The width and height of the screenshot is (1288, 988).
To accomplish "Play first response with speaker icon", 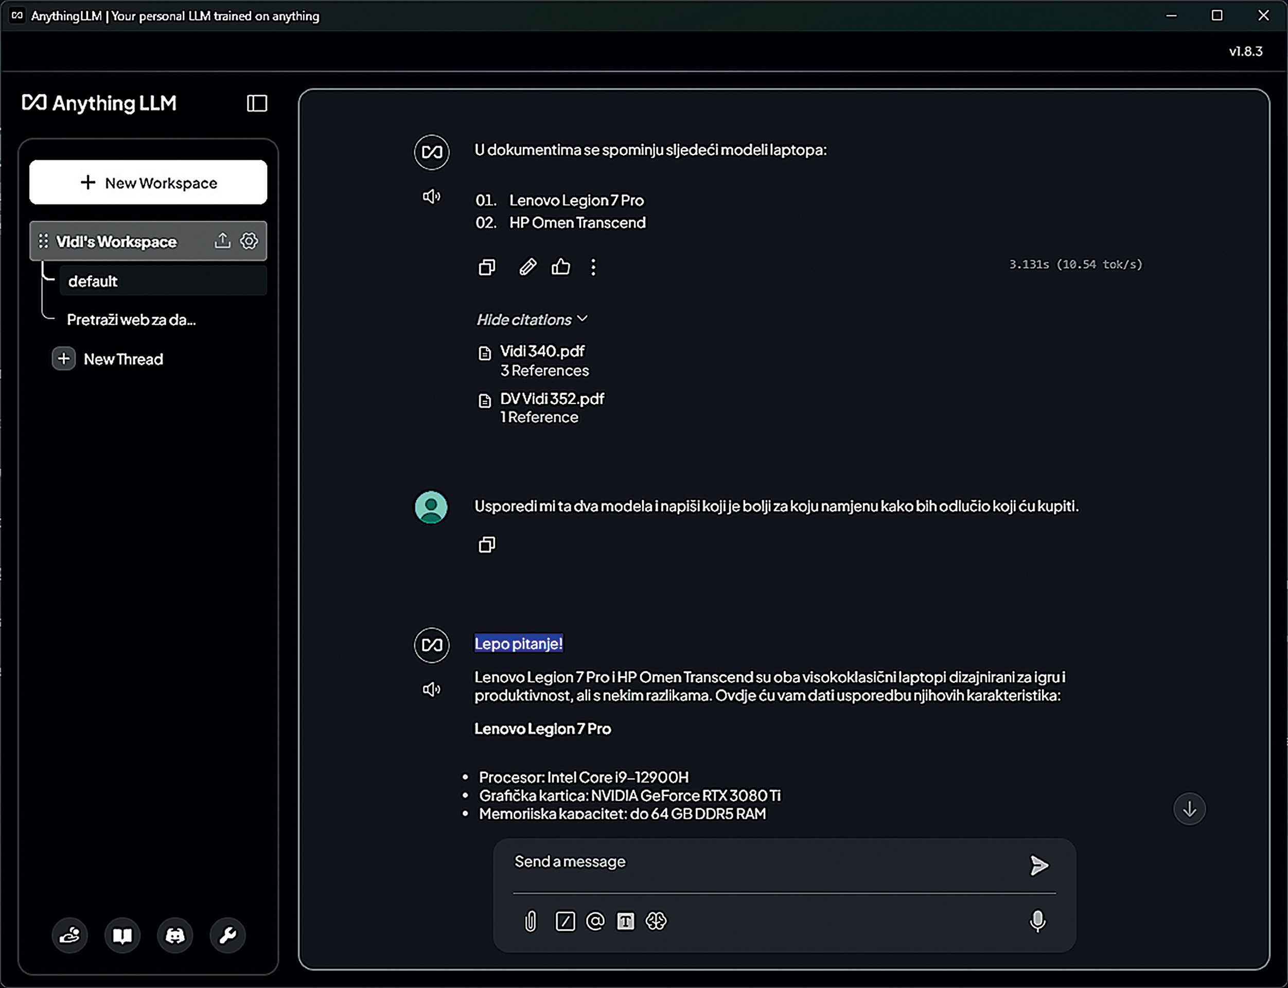I will point(431,197).
